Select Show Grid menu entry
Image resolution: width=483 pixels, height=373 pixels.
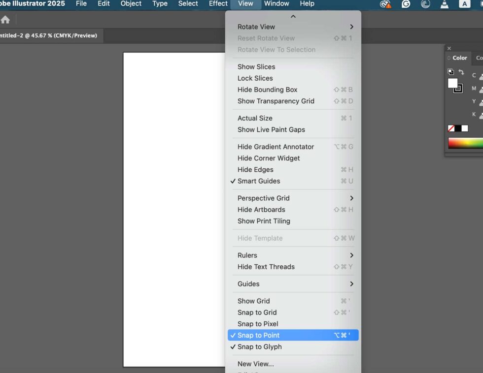253,301
